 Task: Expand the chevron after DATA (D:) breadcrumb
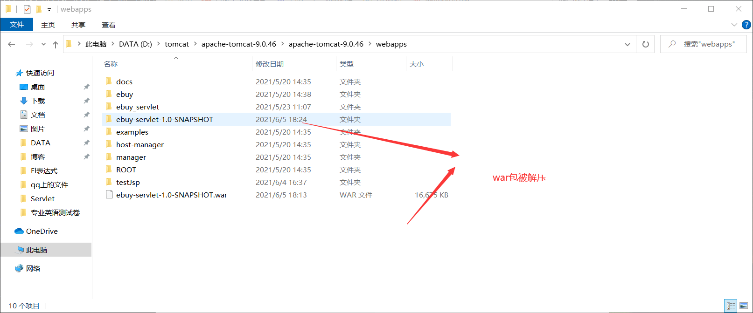pyautogui.click(x=159, y=44)
